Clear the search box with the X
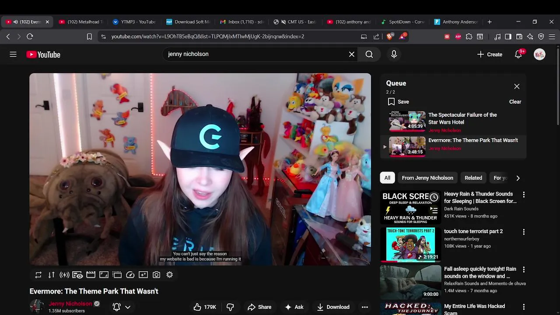This screenshot has height=315, width=560. pyautogui.click(x=352, y=54)
